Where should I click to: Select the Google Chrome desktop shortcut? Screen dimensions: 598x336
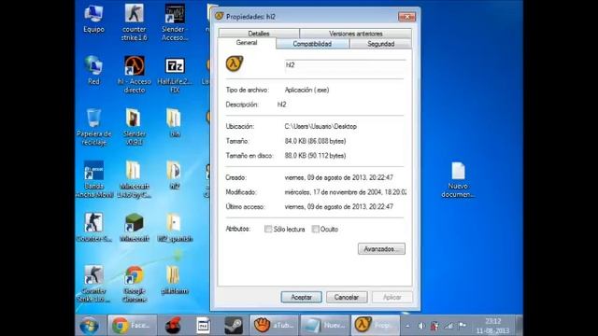[135, 284]
